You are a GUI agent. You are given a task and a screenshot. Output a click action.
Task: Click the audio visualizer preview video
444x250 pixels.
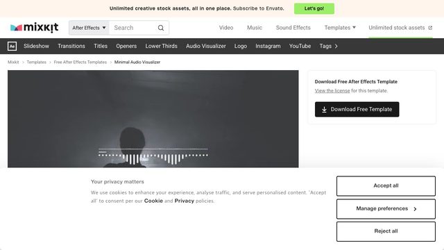[x=153, y=119]
